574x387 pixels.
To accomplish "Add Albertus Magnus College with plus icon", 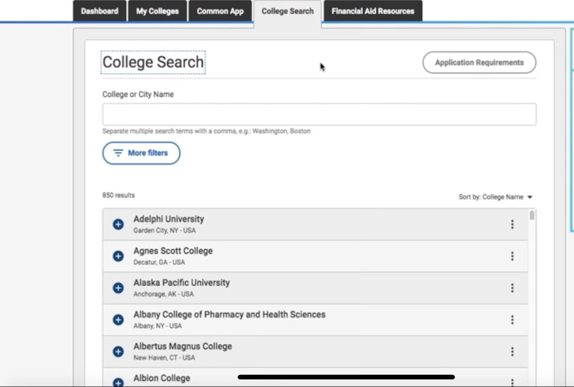I will (x=118, y=352).
